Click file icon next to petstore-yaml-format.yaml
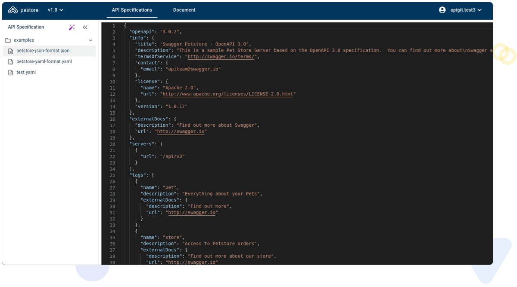This screenshot has width=517, height=287. (11, 62)
